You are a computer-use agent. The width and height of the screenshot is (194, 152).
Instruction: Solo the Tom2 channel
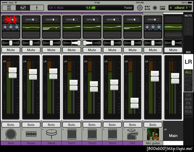pyautogui.click(x=92, y=125)
